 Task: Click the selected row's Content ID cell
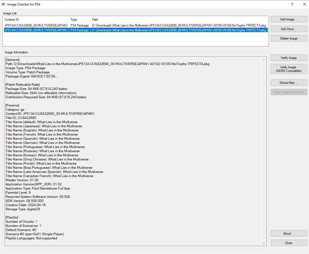(x=36, y=30)
